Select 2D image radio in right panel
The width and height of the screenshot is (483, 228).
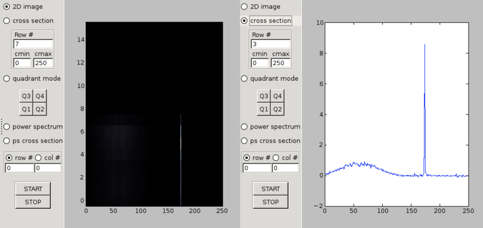tap(244, 7)
